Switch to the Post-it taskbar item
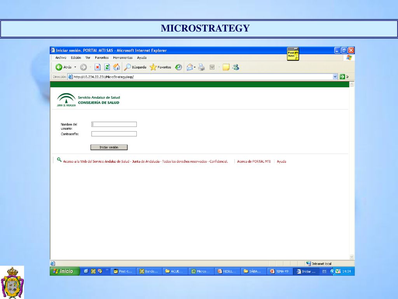398x299 pixels. click(x=124, y=271)
